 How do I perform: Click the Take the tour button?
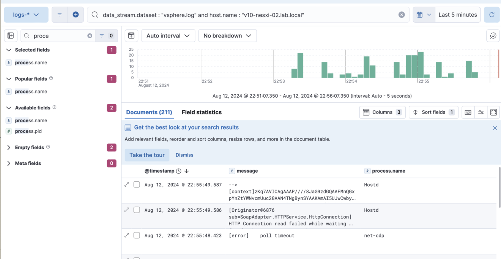click(x=147, y=155)
